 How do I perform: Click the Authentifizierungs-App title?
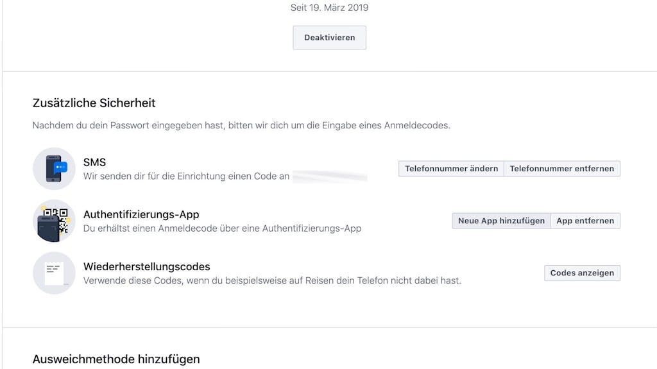pos(141,215)
